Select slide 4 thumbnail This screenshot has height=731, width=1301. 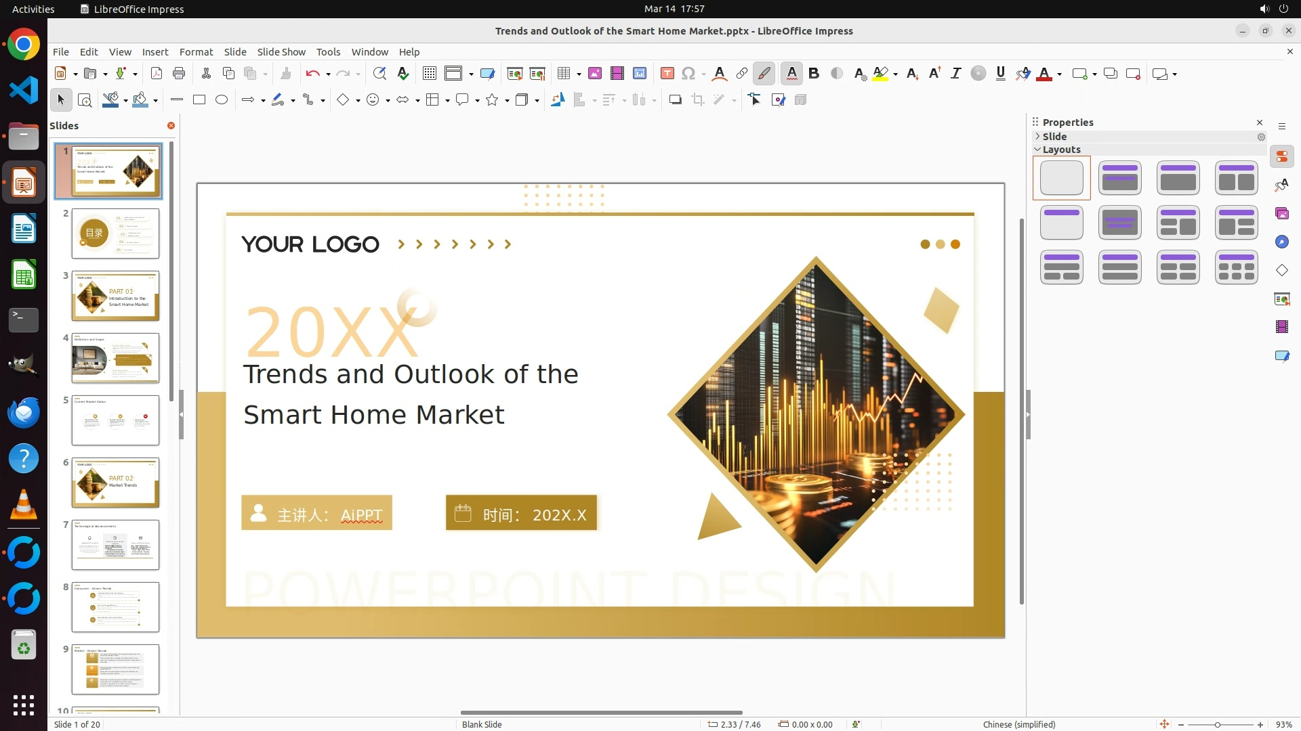[115, 358]
